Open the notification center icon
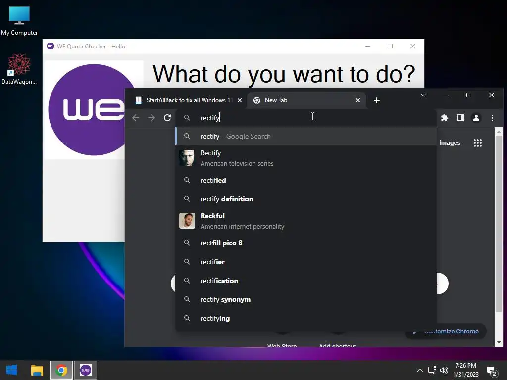Image resolution: width=507 pixels, height=380 pixels. coord(492,371)
